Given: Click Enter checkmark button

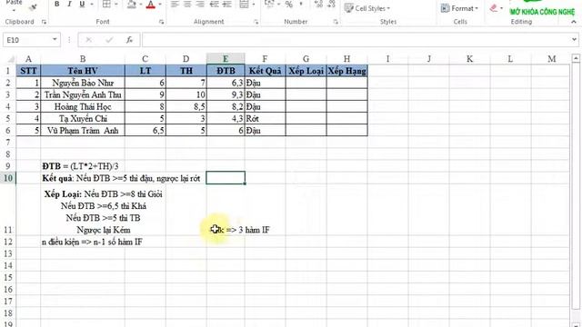Looking at the screenshot, I should [109, 40].
